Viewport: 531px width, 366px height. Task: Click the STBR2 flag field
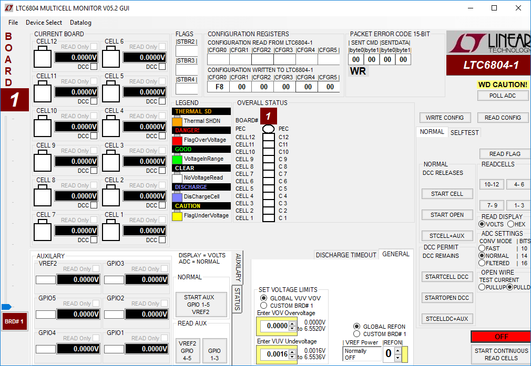[187, 51]
